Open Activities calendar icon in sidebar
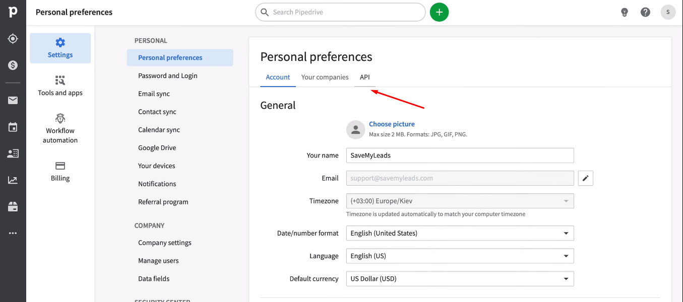Image resolution: width=683 pixels, height=302 pixels. (x=13, y=127)
